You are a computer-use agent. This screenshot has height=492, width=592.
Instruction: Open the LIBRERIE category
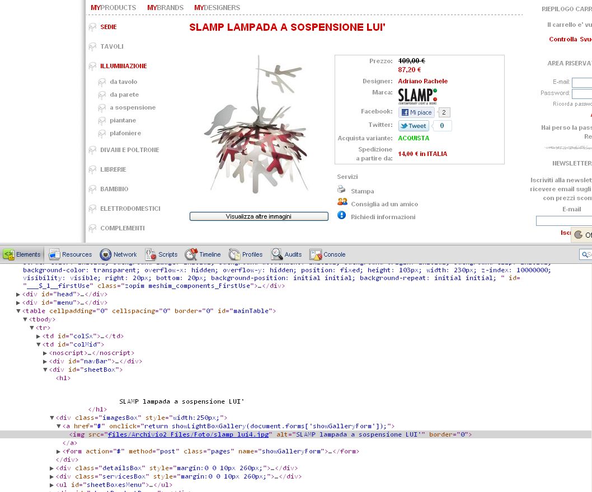pos(113,169)
